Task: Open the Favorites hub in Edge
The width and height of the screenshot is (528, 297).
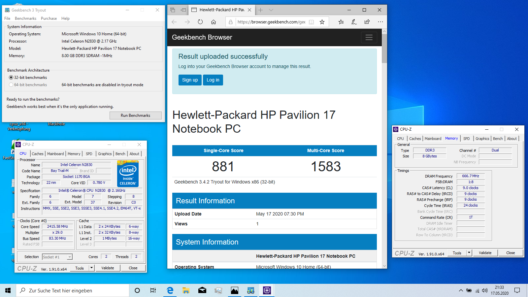Action: click(x=341, y=22)
